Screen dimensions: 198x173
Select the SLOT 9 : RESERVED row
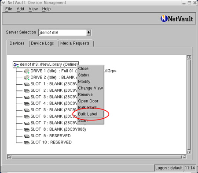click(51, 136)
